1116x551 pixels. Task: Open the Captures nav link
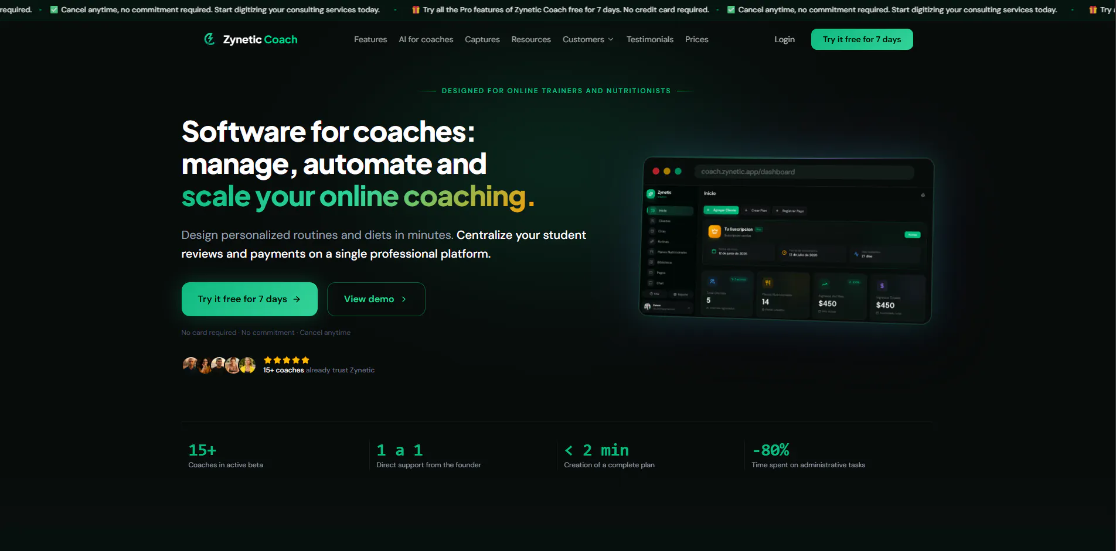(x=482, y=39)
